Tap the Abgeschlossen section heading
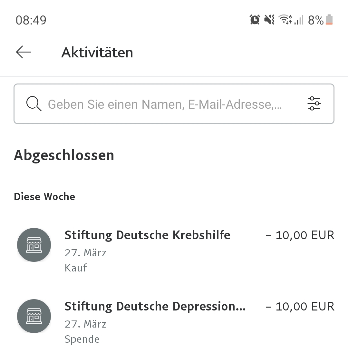Viewport: 348px width, 364px height. (64, 155)
